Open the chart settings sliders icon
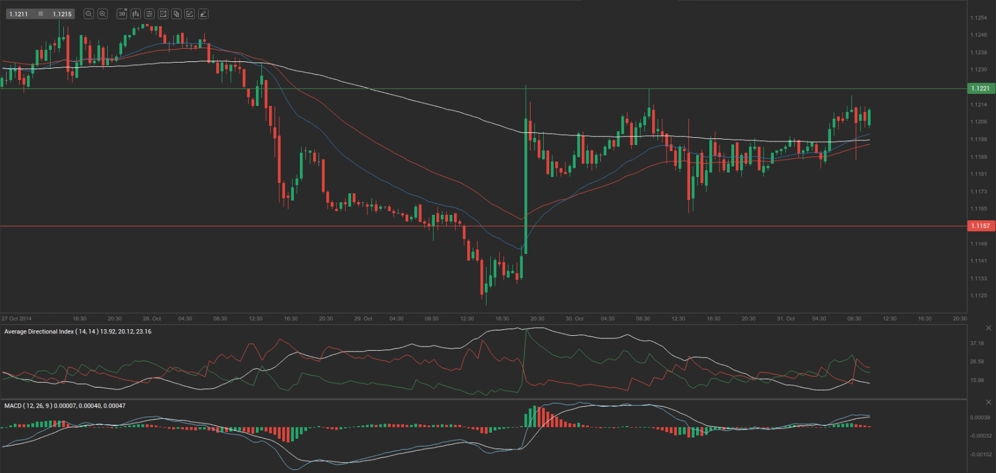Viewport: 996px width, 473px height. pos(149,14)
